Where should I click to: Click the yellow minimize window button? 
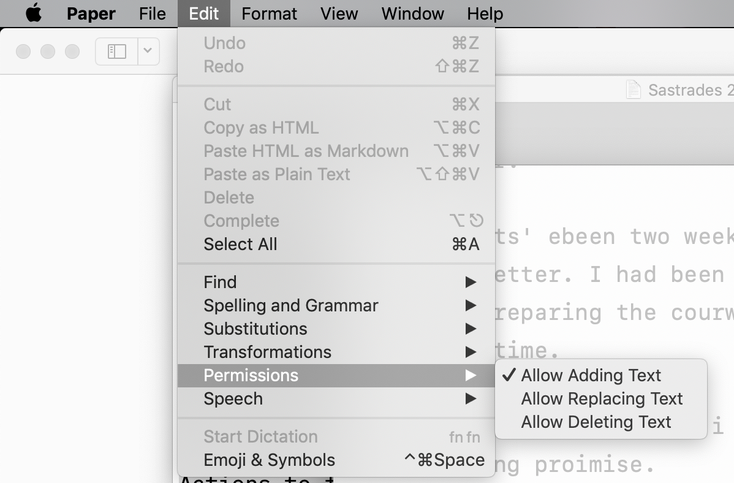48,51
